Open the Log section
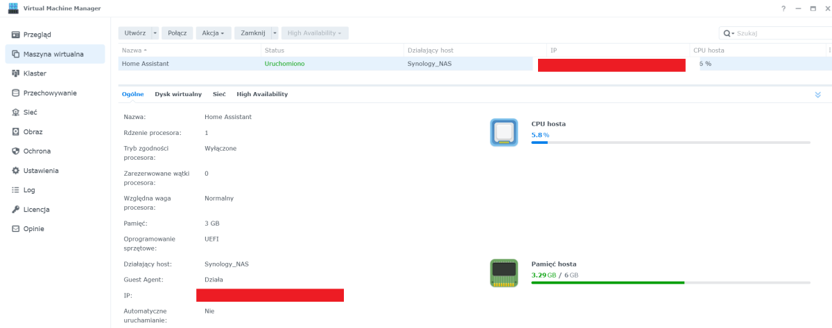This screenshot has width=832, height=328. tap(28, 190)
